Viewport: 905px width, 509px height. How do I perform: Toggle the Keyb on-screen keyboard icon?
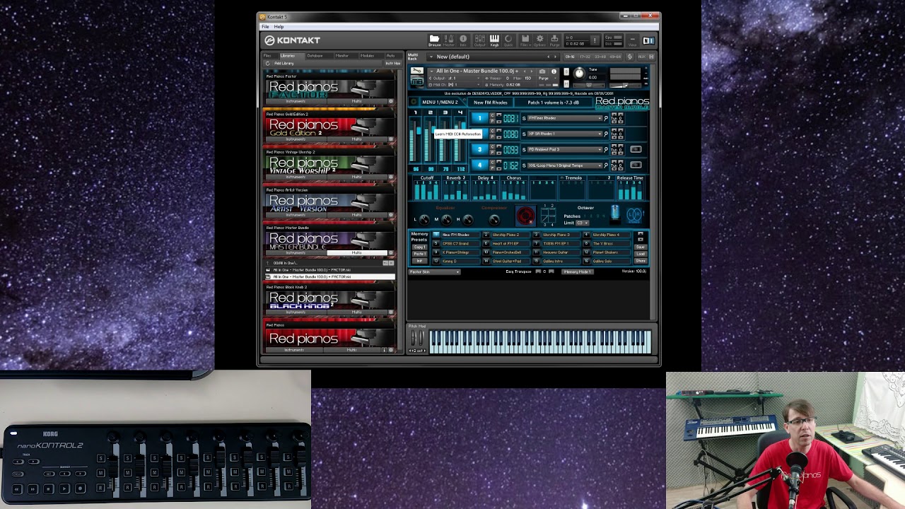point(494,40)
